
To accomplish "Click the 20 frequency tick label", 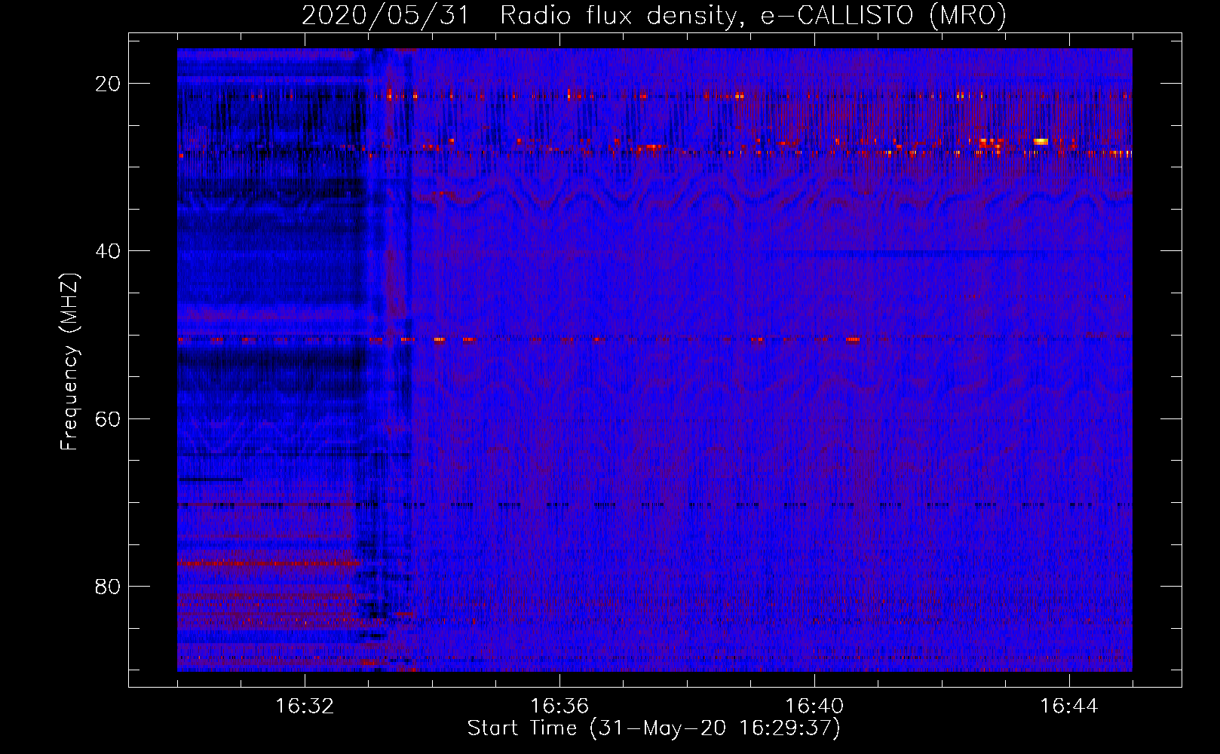I will 108,84.
